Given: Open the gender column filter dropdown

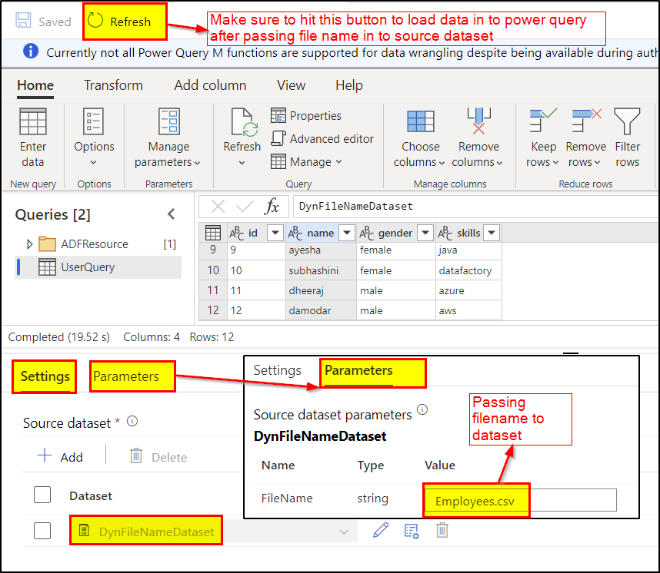Looking at the screenshot, I should (x=425, y=233).
